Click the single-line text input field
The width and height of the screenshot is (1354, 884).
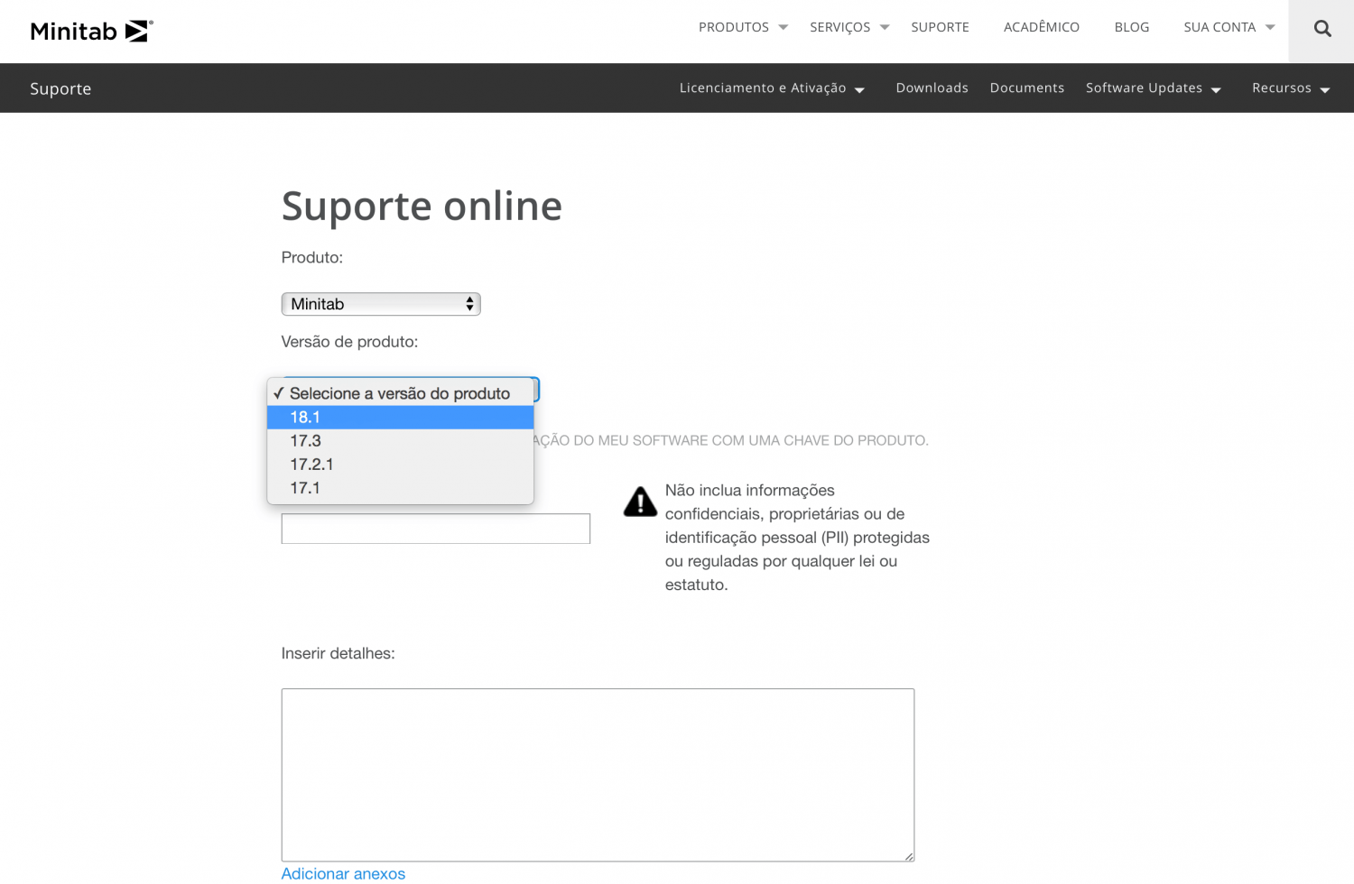tap(436, 529)
